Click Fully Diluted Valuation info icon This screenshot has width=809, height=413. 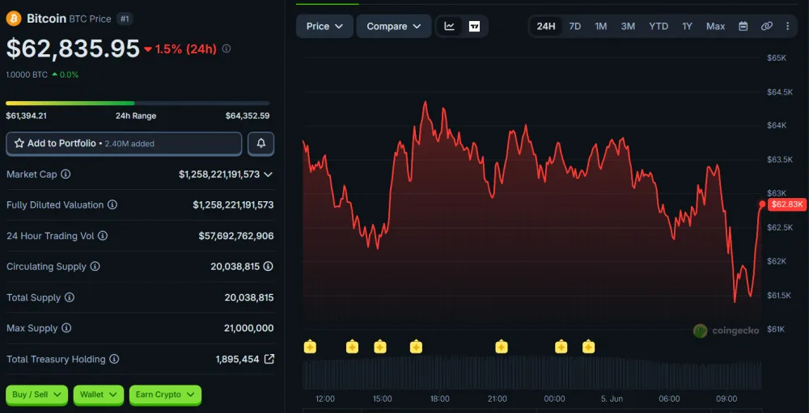click(x=112, y=204)
